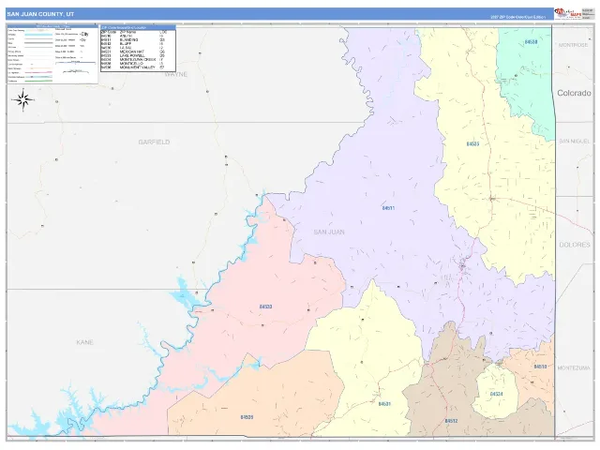
Task: Click the SAN JUAN county name label
Action: pyautogui.click(x=329, y=232)
